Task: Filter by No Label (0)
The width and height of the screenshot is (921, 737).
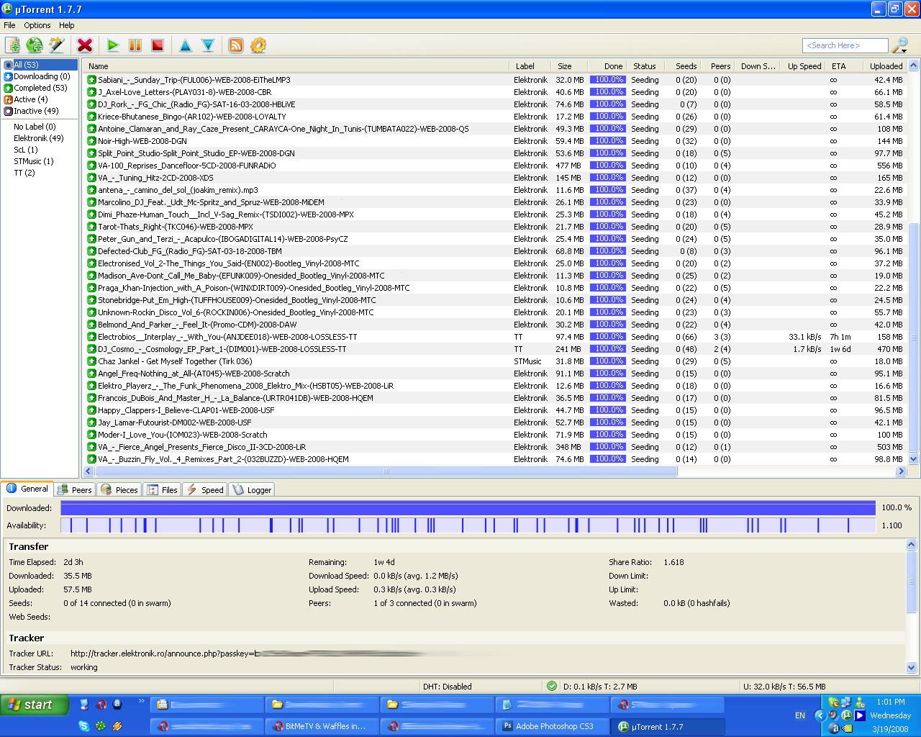Action: point(35,127)
